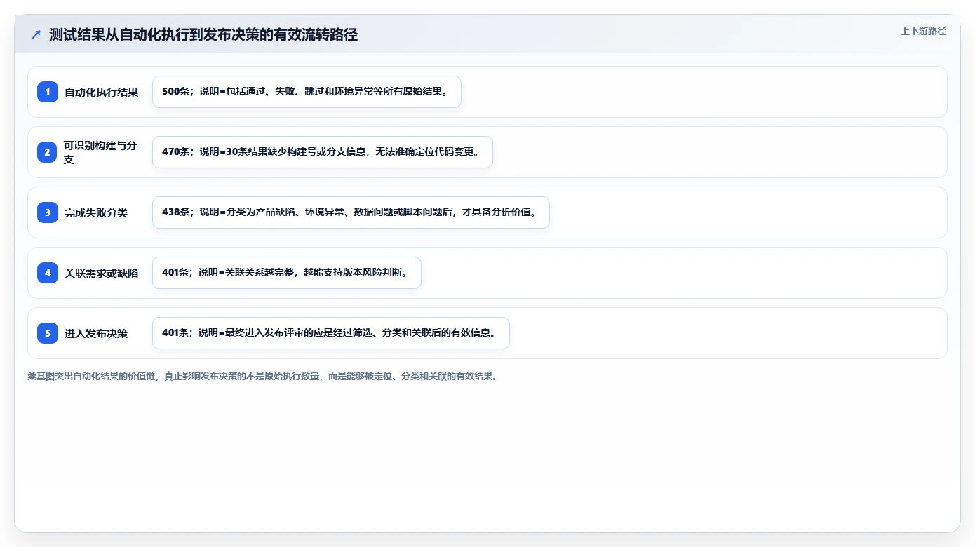Click the 完成失败分类 label
The image size is (975, 547).
tap(96, 212)
